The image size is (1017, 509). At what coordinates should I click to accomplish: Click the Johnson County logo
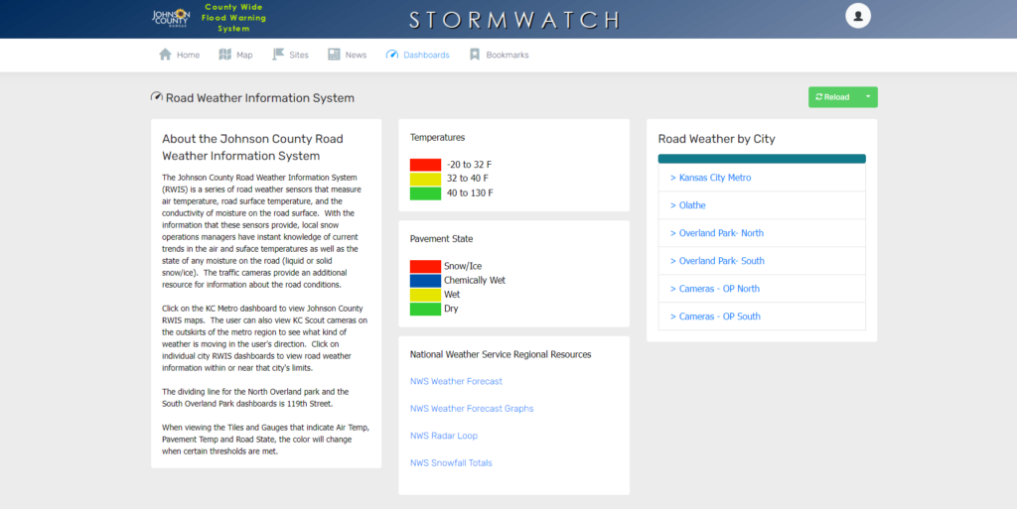click(x=170, y=18)
